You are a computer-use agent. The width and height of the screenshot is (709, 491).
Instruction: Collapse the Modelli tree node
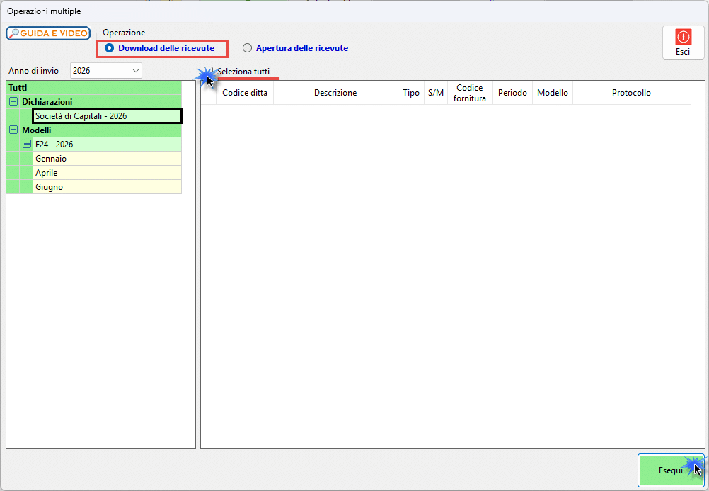click(13, 130)
